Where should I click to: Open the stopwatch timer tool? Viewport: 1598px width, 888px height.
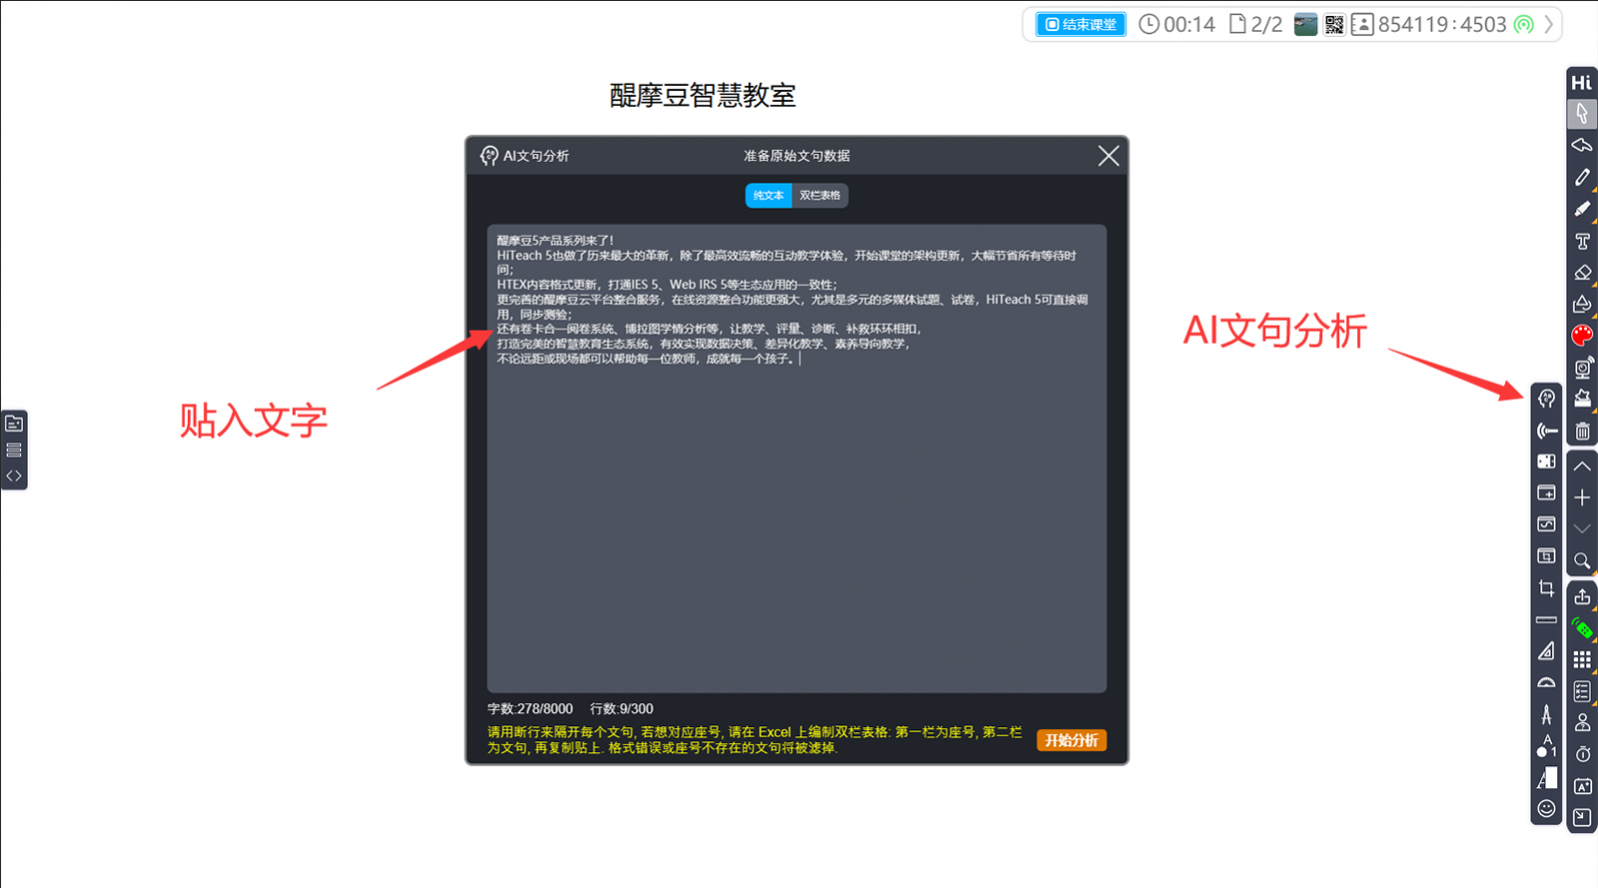point(1582,754)
